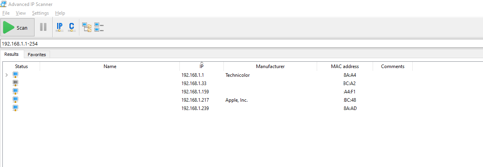Sort by the Manufacturer column header
Screen dimensions: 483x167
pos(270,66)
